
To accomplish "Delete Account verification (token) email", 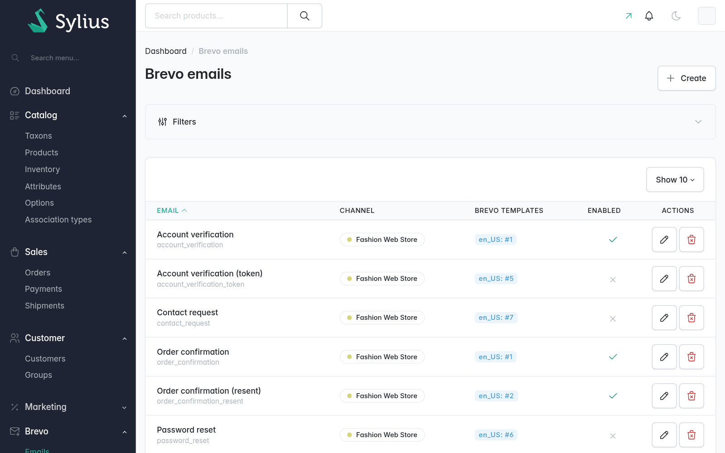I will tap(691, 279).
